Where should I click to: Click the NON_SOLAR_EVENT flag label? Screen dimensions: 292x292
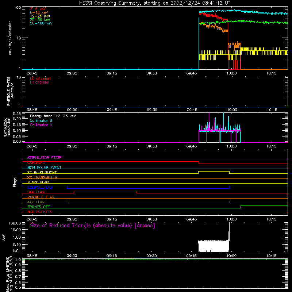[44, 168]
